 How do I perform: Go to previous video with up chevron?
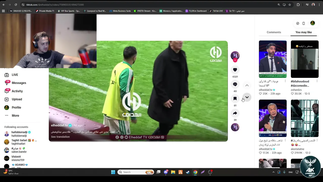point(247,85)
